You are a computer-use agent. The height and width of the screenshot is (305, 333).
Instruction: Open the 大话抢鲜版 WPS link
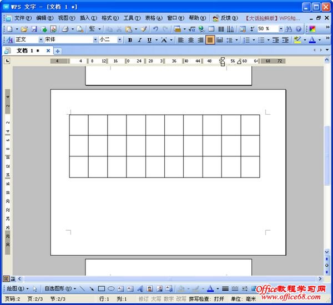[x=273, y=18]
